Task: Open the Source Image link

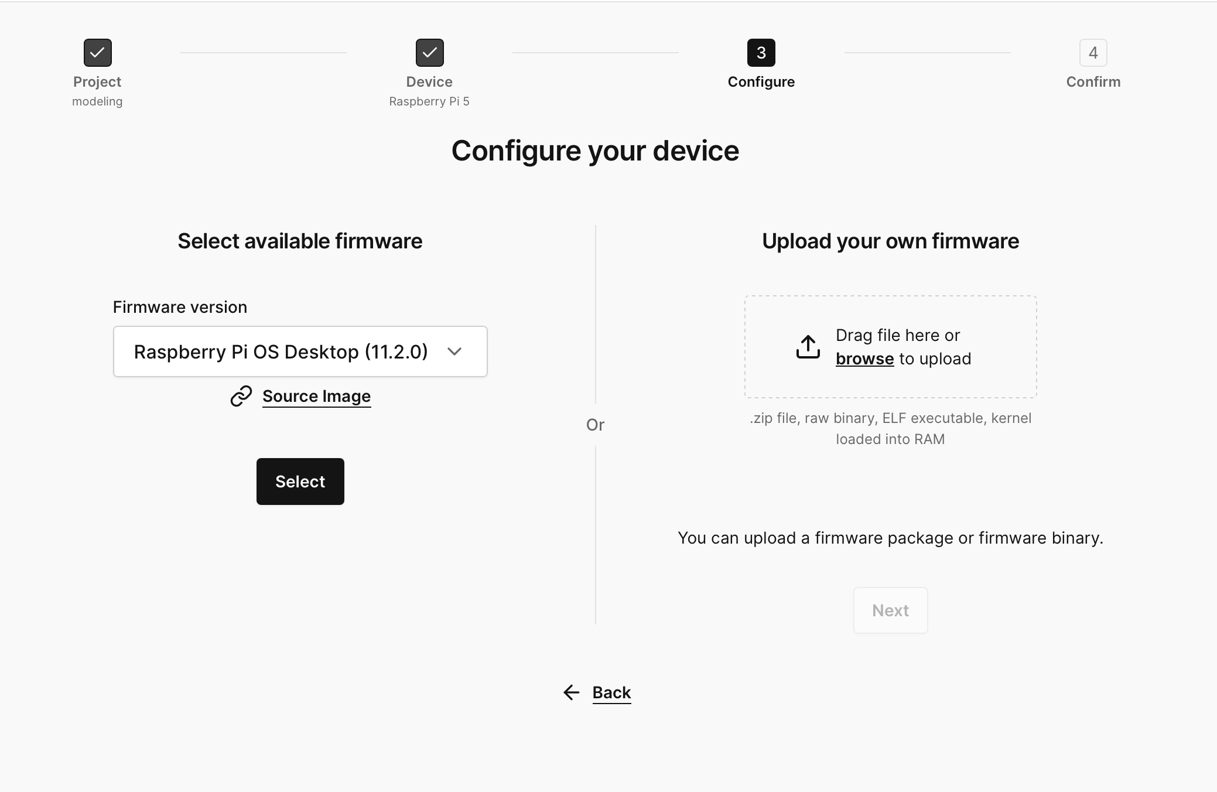Action: (316, 396)
